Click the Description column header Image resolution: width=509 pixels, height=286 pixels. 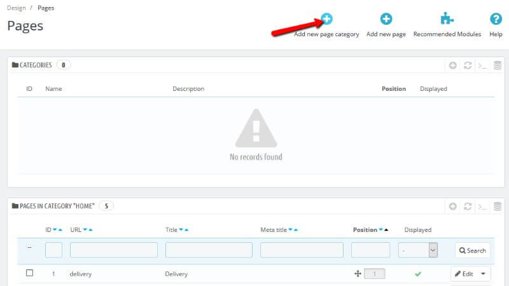point(188,89)
